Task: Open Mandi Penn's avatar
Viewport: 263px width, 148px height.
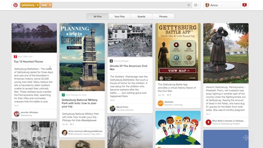Action: (x=113, y=109)
